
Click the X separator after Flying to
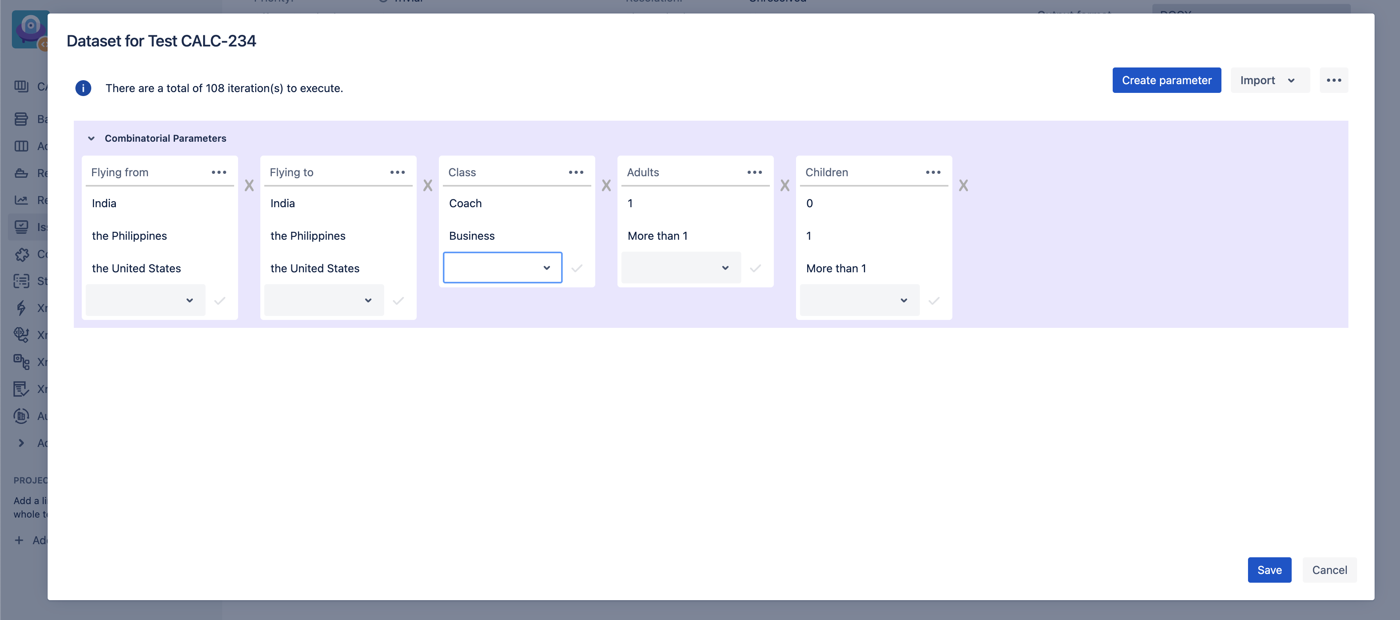tap(428, 186)
